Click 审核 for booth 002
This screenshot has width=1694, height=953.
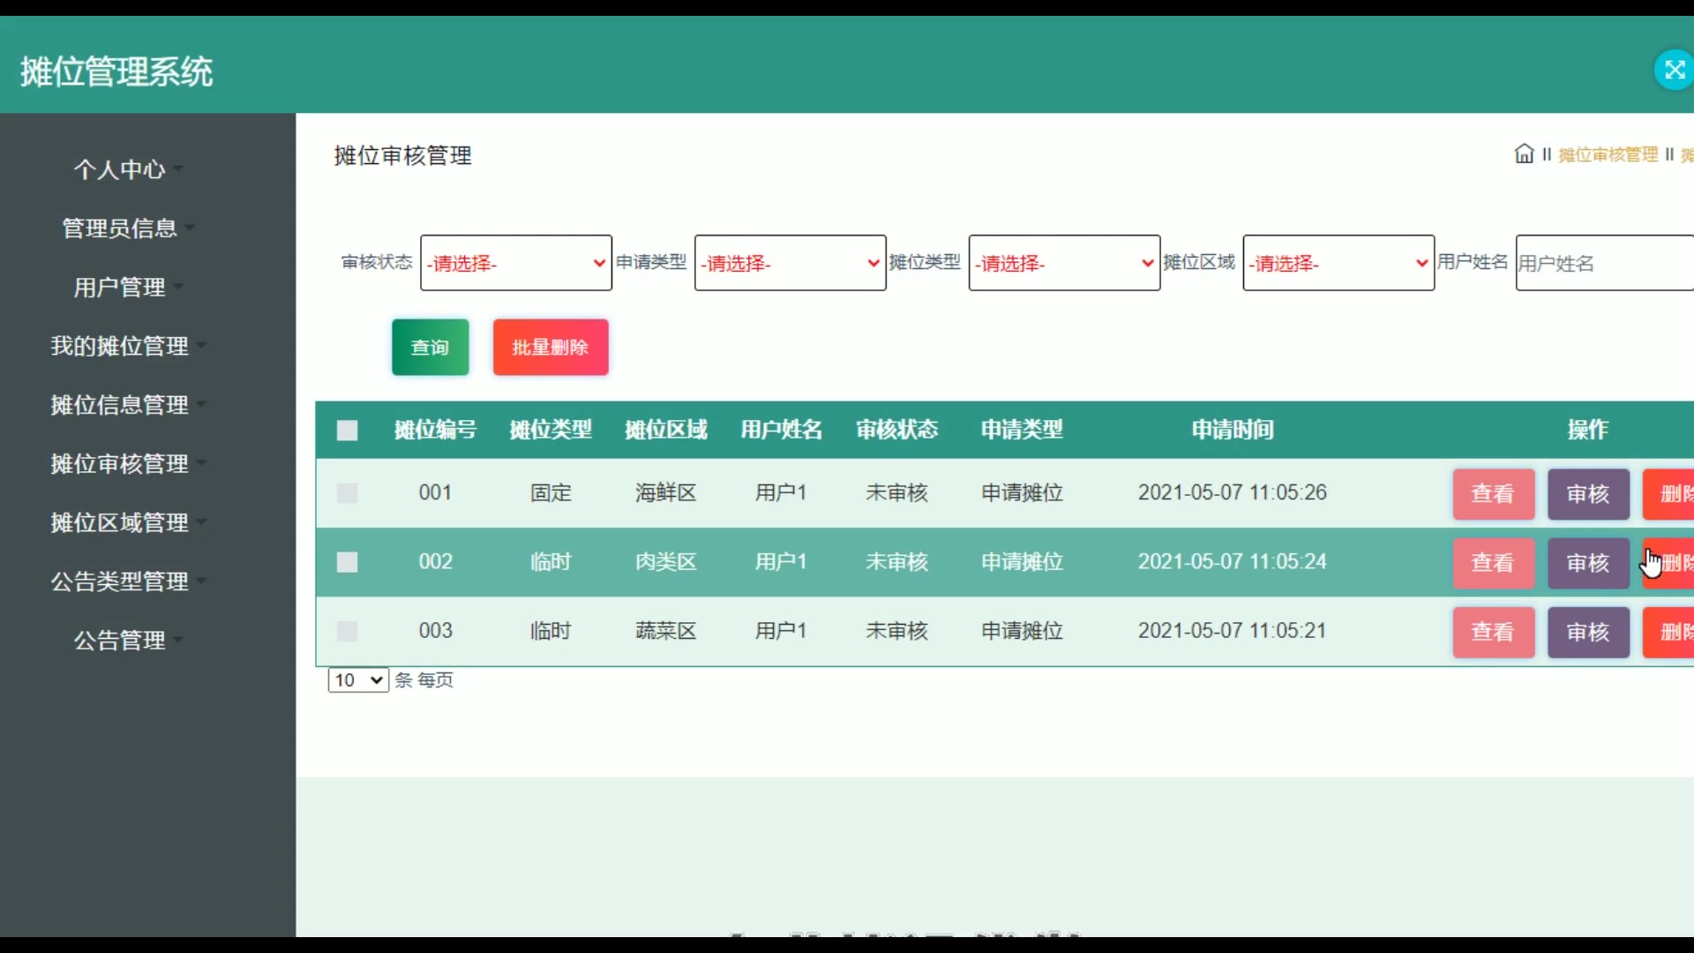point(1588,563)
